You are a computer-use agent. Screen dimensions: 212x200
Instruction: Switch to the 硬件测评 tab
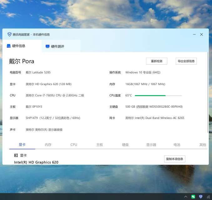click(x=61, y=46)
